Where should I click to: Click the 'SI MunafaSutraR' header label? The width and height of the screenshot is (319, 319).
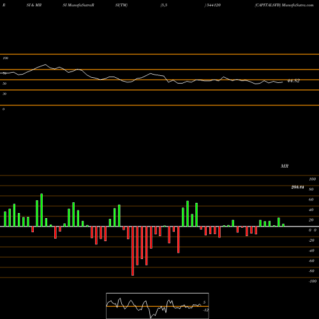point(78,5)
